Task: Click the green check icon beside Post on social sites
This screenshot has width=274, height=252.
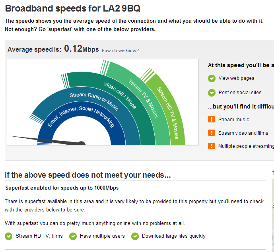Action: 212,93
